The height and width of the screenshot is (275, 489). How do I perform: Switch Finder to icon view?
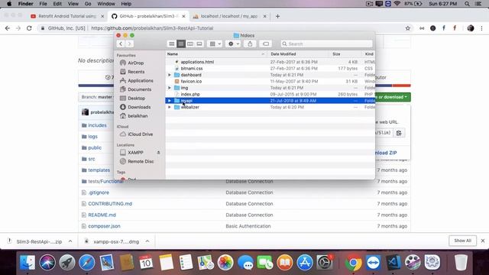(x=171, y=44)
